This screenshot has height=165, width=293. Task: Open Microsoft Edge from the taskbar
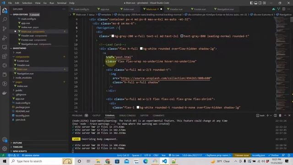click(x=146, y=161)
